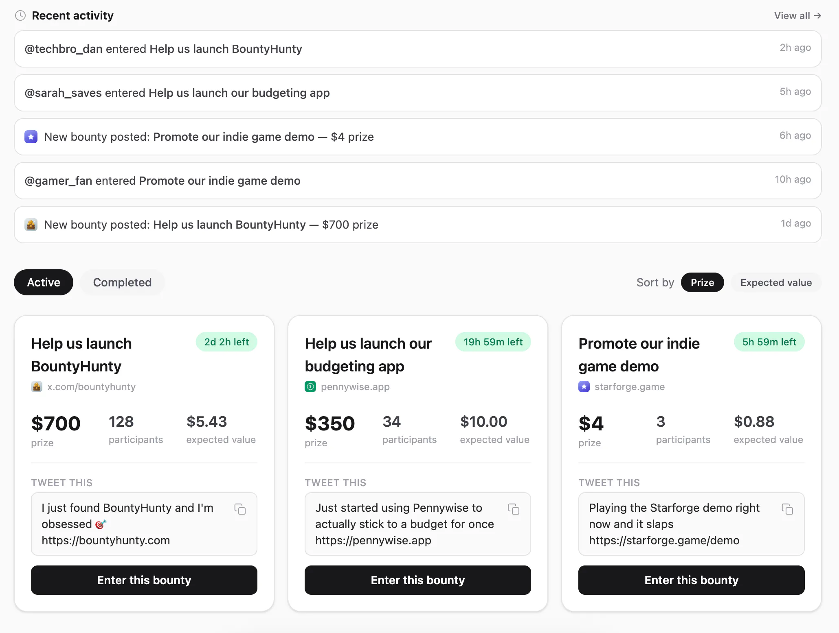Click the BountyHunty favicon next to x.com/bountyhunty
The width and height of the screenshot is (839, 633).
37,386
